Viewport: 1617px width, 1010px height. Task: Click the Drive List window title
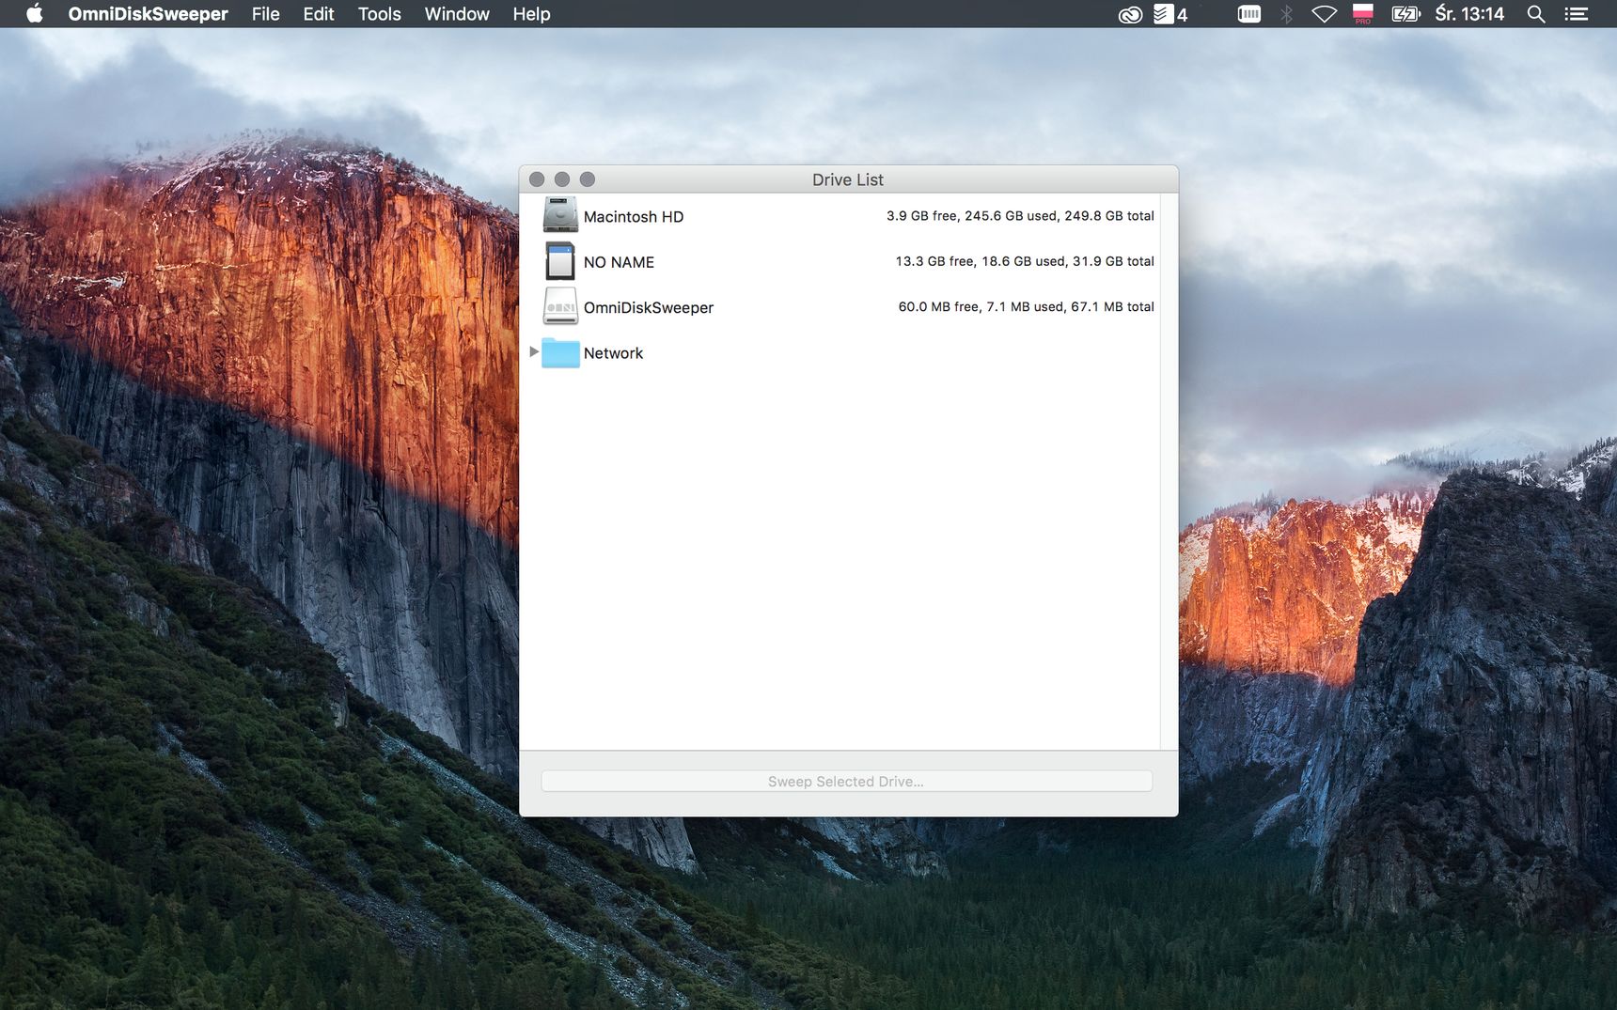tap(848, 179)
